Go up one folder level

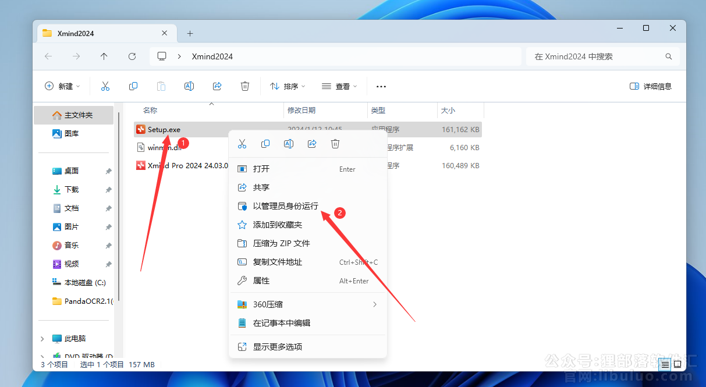pos(104,56)
